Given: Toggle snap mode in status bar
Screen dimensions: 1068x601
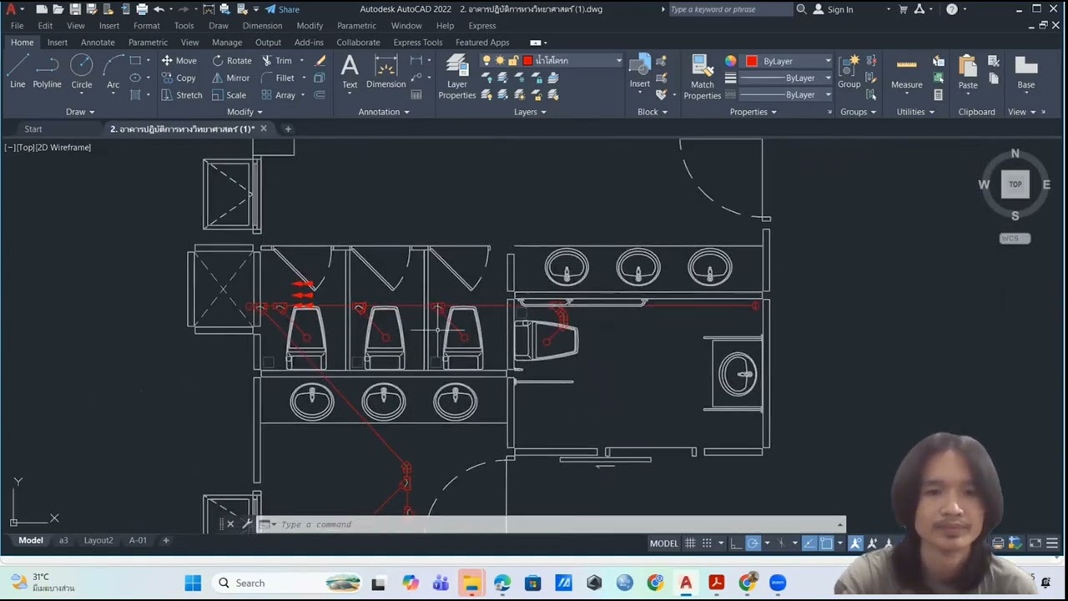Looking at the screenshot, I should (x=707, y=543).
